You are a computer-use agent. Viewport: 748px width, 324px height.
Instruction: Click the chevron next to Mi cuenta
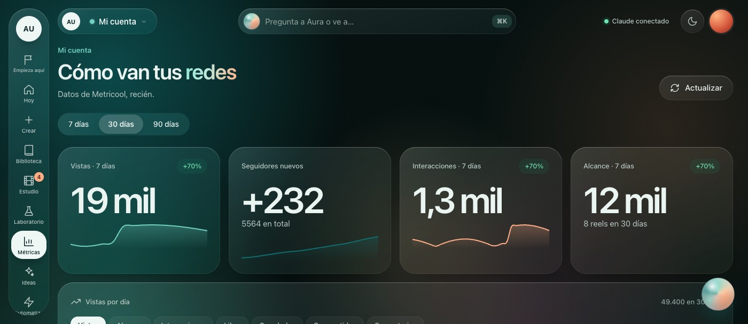pos(144,22)
